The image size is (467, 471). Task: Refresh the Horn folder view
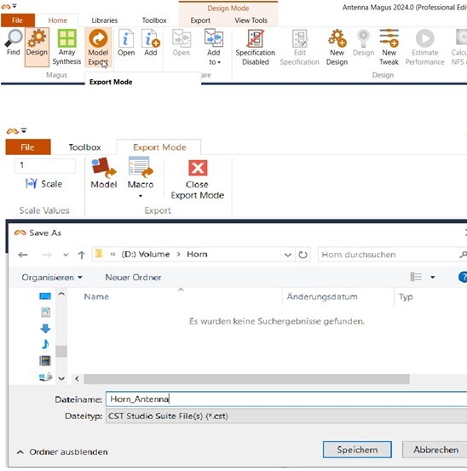303,255
